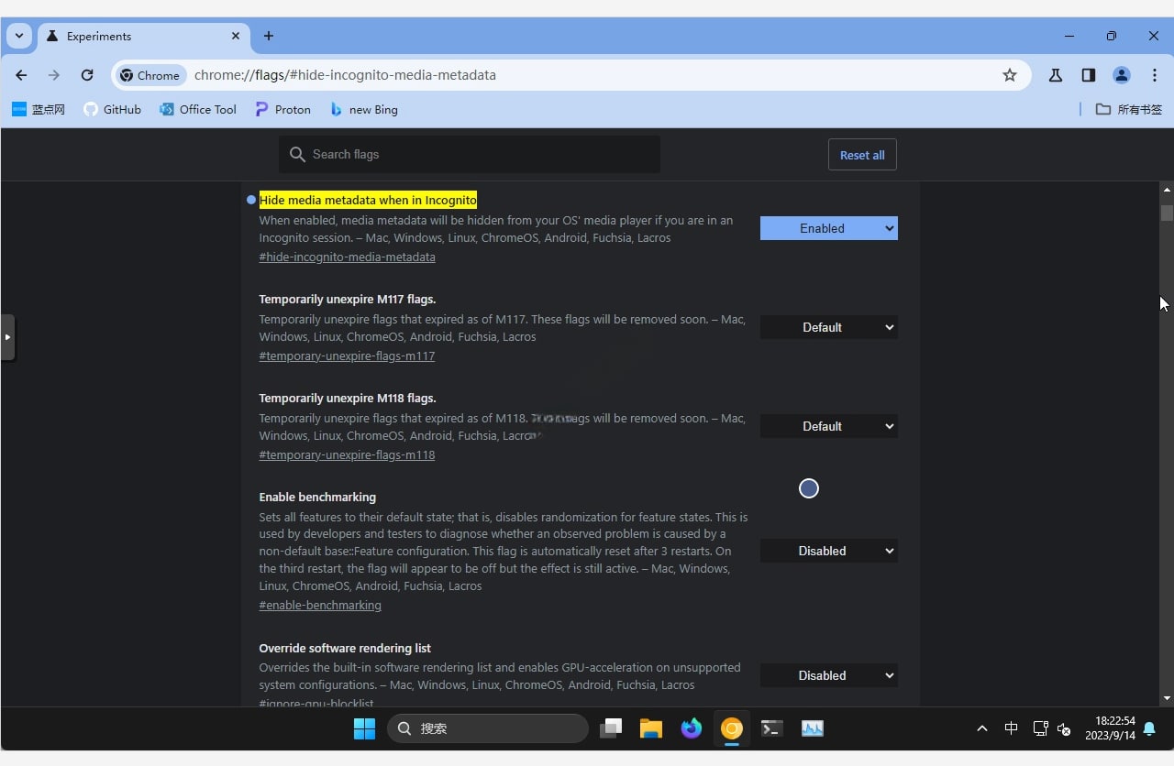Open Windows Terminal from the taskbar

point(771,728)
